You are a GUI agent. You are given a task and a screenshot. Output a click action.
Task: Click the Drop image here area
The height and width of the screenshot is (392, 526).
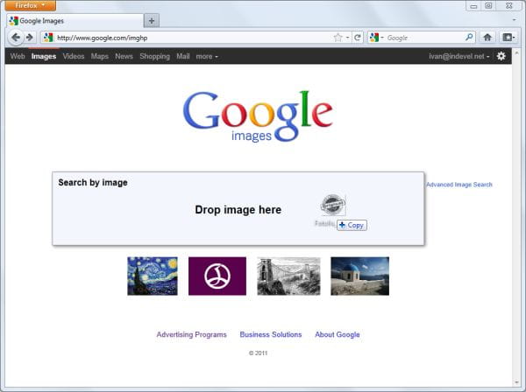coord(238,209)
